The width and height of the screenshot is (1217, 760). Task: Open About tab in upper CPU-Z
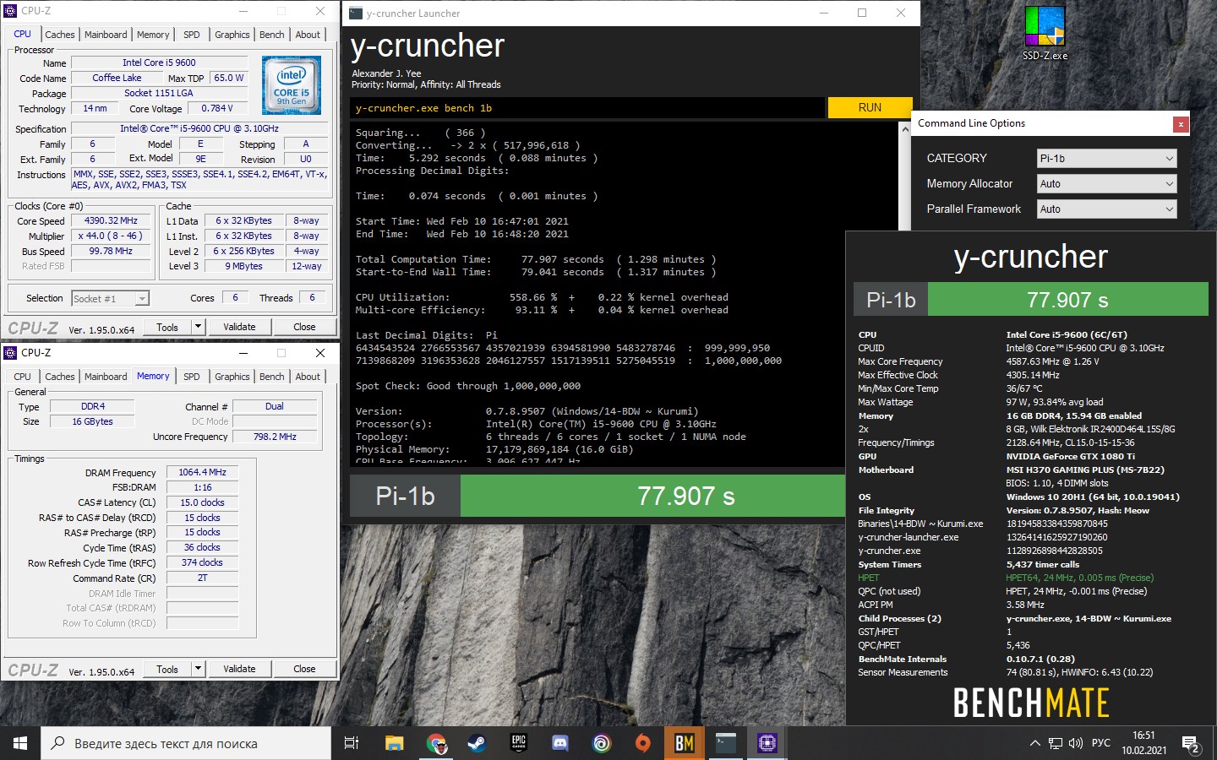pos(308,35)
